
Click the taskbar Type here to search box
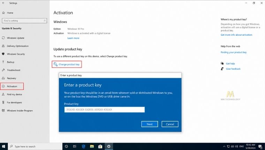point(35,147)
